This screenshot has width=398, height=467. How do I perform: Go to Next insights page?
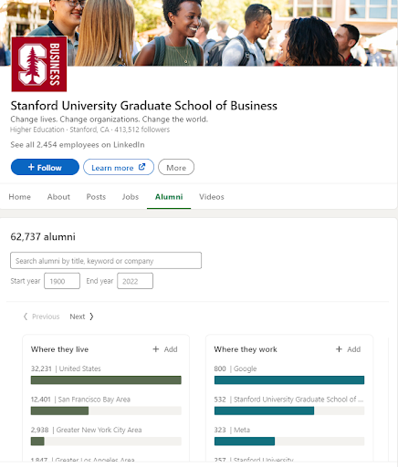pos(81,317)
